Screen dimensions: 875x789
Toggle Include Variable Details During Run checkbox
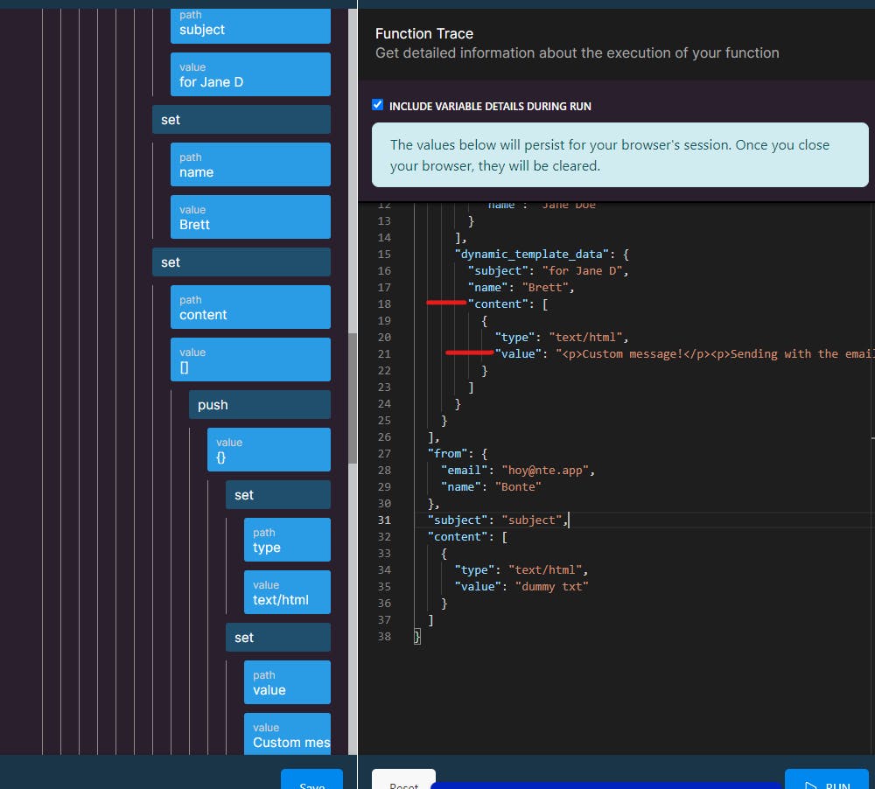pos(378,105)
